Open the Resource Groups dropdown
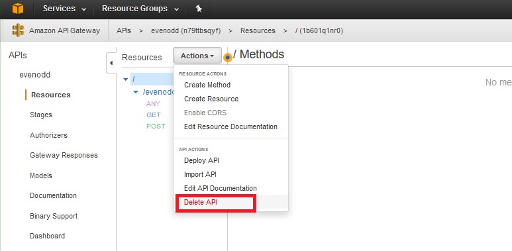512x251 pixels. click(x=140, y=9)
